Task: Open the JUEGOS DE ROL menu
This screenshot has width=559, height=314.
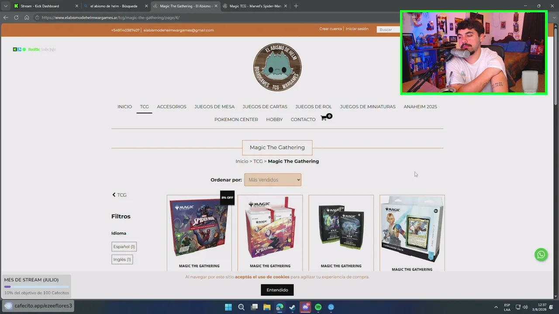Action: tap(314, 106)
